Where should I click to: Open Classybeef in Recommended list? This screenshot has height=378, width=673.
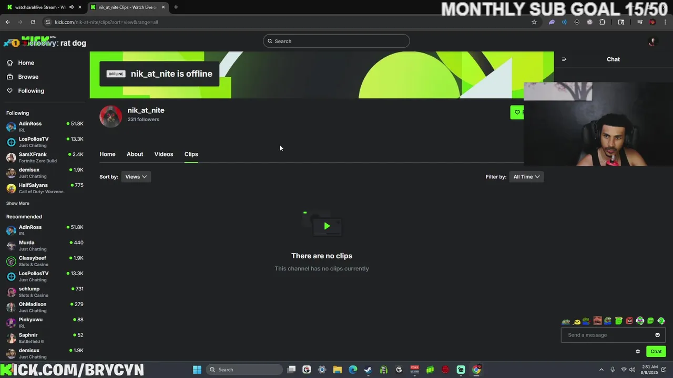pyautogui.click(x=45, y=261)
